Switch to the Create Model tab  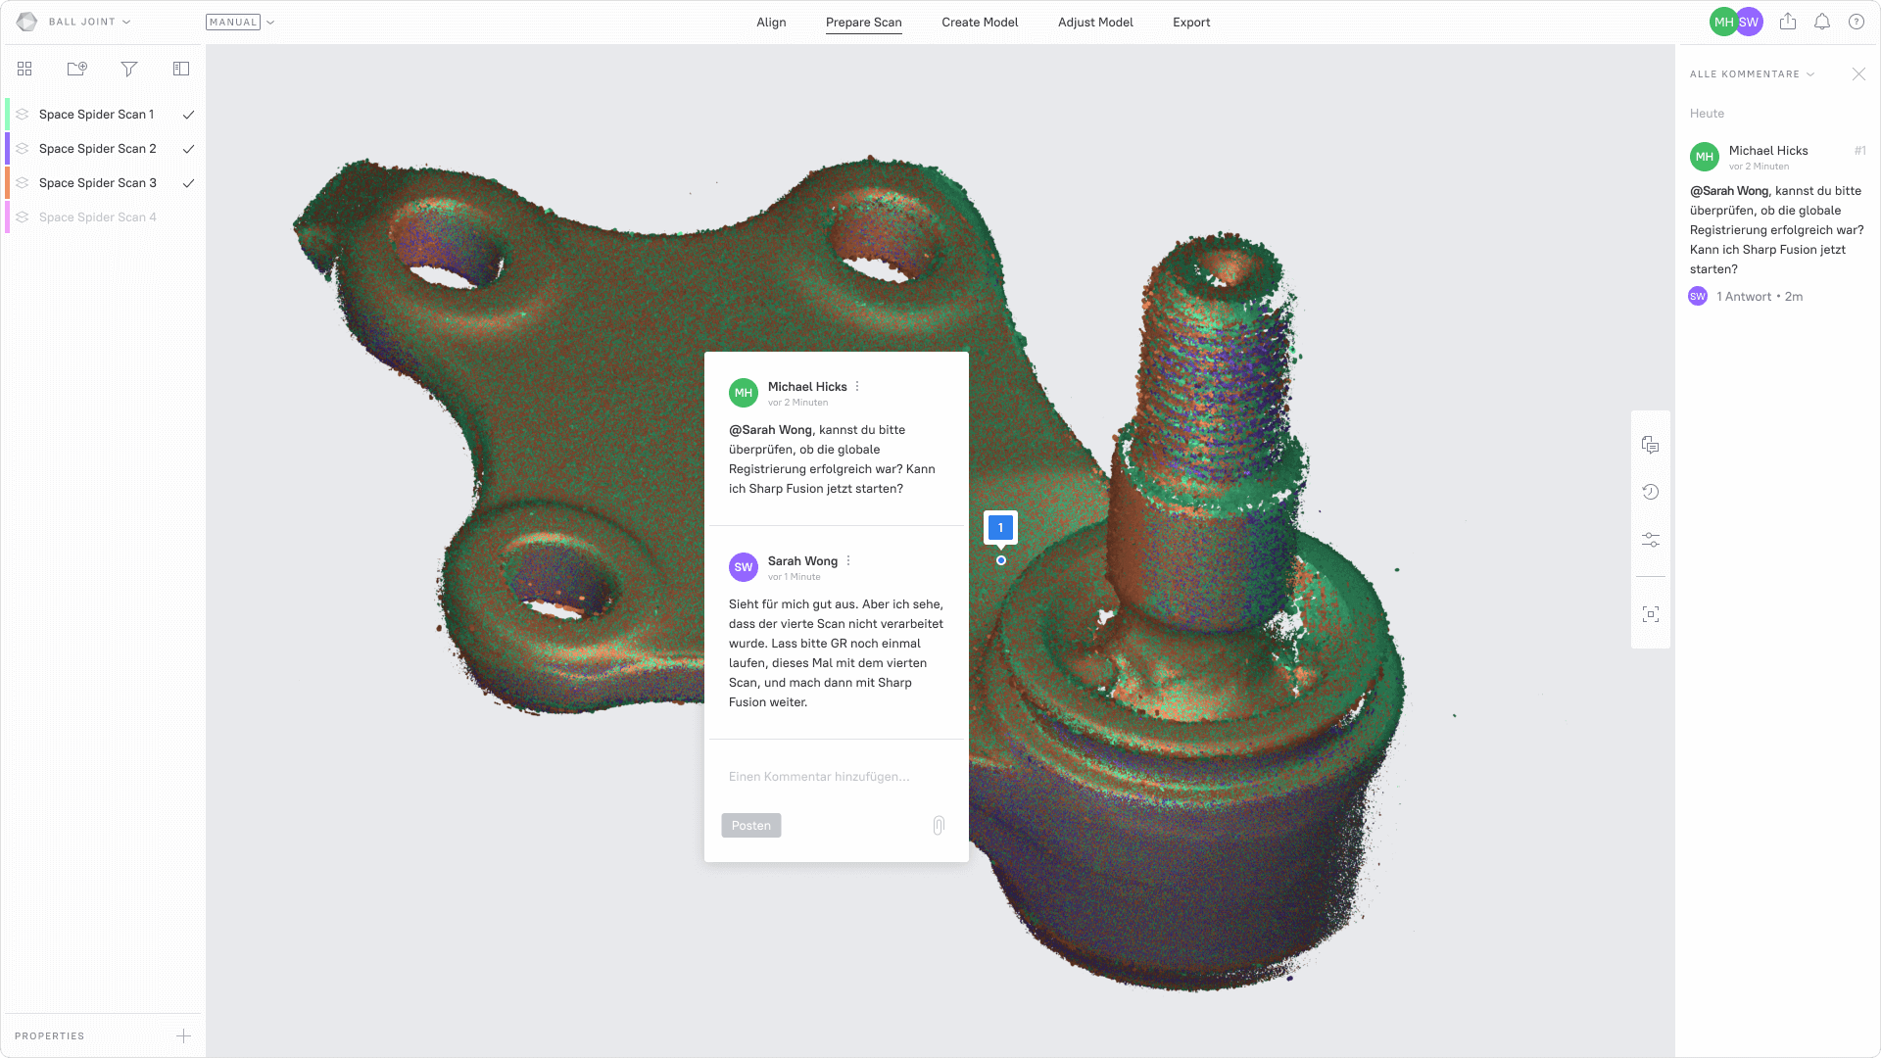[x=980, y=22]
